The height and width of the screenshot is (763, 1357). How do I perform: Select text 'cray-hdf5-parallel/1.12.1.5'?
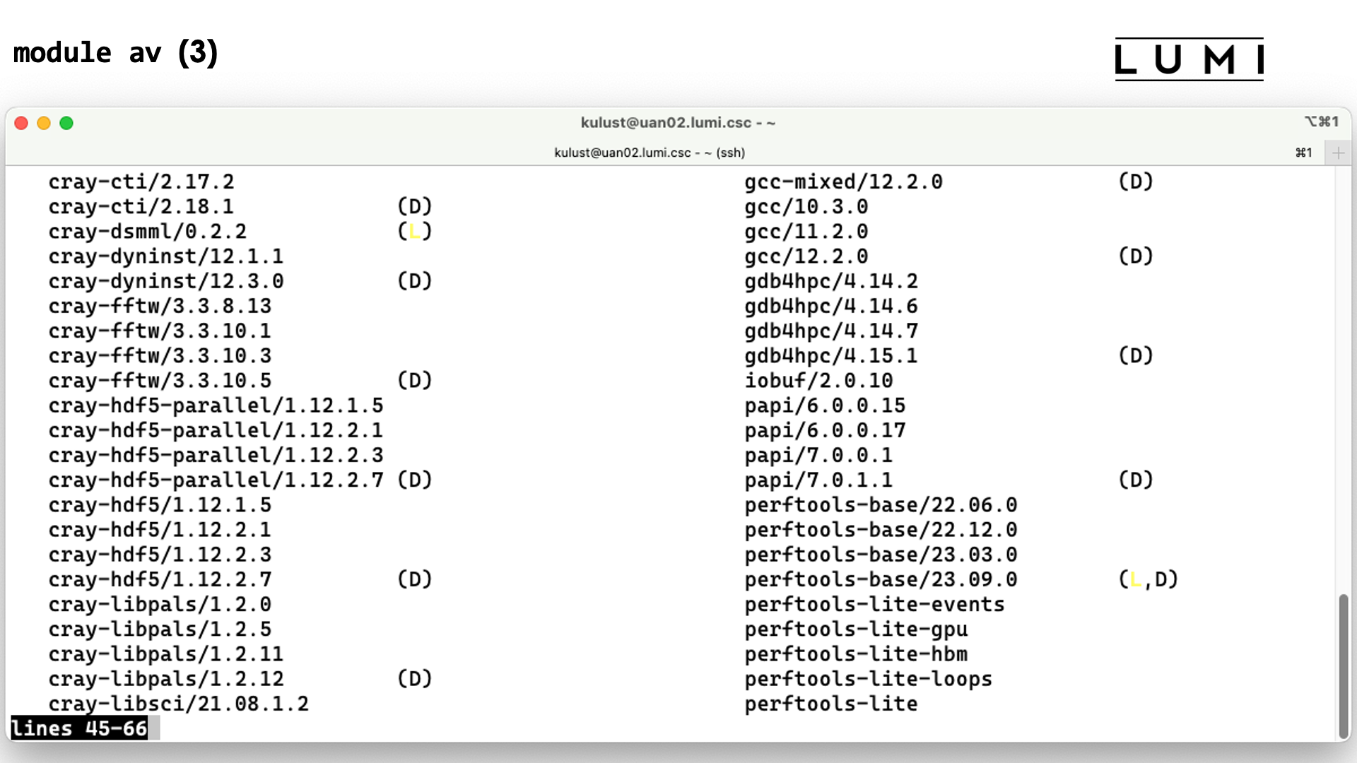coord(216,406)
